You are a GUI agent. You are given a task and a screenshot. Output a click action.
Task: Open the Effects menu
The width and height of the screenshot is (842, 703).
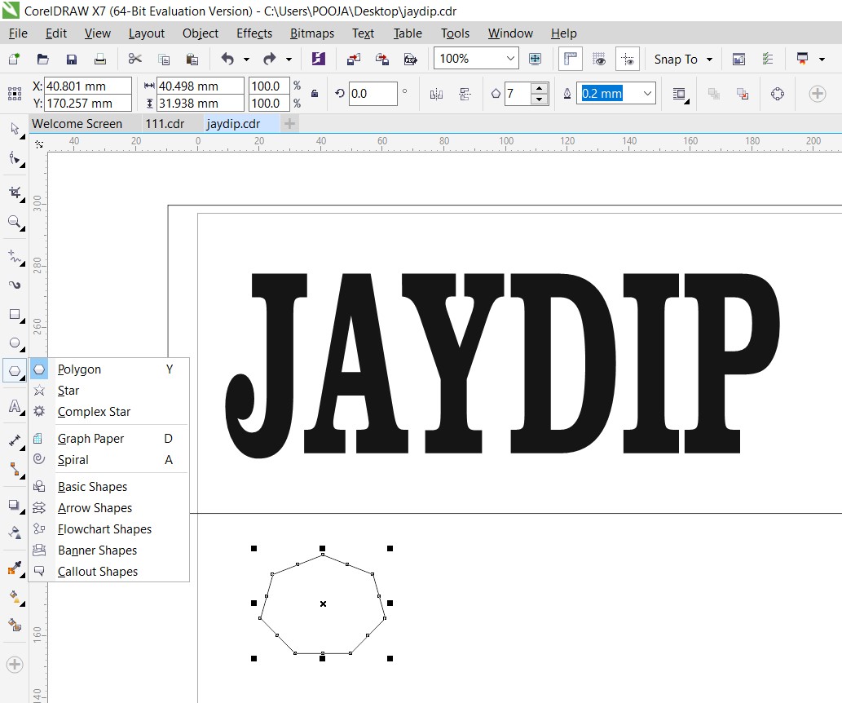pos(254,33)
